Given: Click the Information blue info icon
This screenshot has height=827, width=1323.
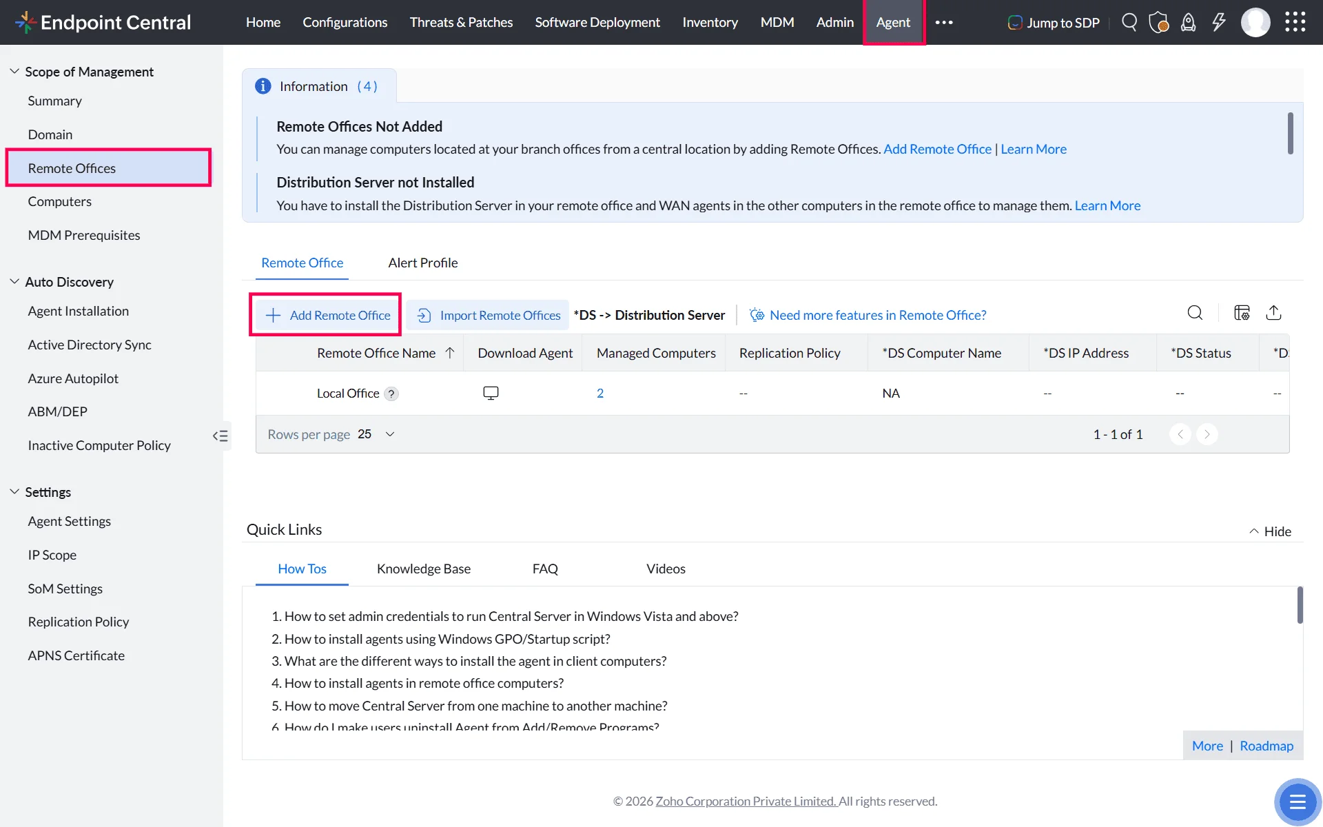Looking at the screenshot, I should coord(263,86).
